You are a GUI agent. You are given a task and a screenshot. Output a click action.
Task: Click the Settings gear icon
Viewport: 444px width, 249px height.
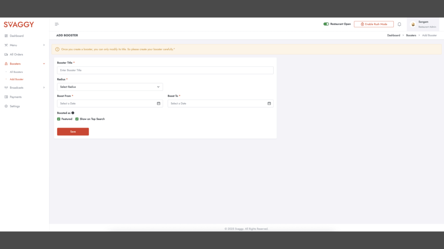[6, 106]
